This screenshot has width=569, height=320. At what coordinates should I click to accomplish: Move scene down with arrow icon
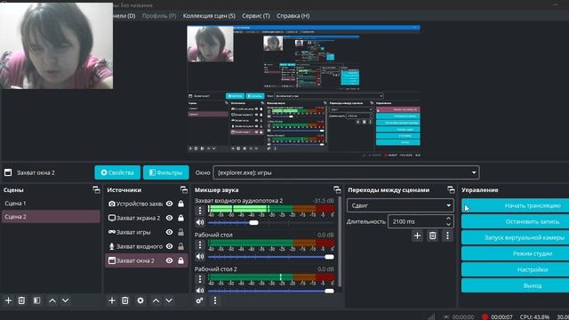point(65,300)
